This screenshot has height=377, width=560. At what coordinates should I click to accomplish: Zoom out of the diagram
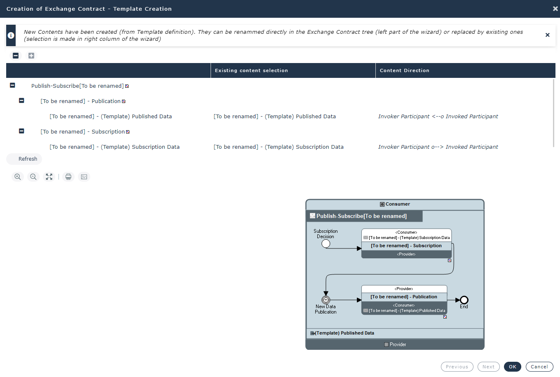click(33, 177)
